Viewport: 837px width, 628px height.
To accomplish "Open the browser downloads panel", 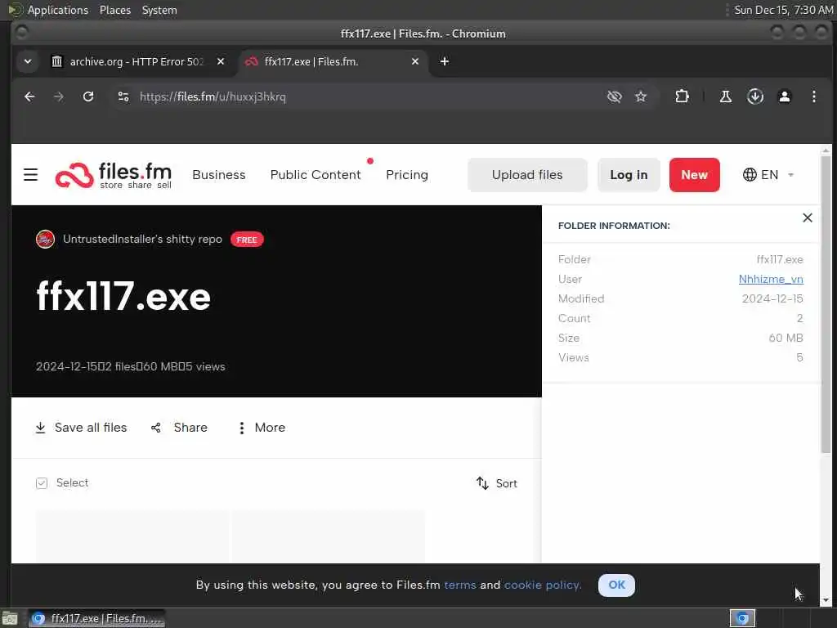I will point(754,96).
